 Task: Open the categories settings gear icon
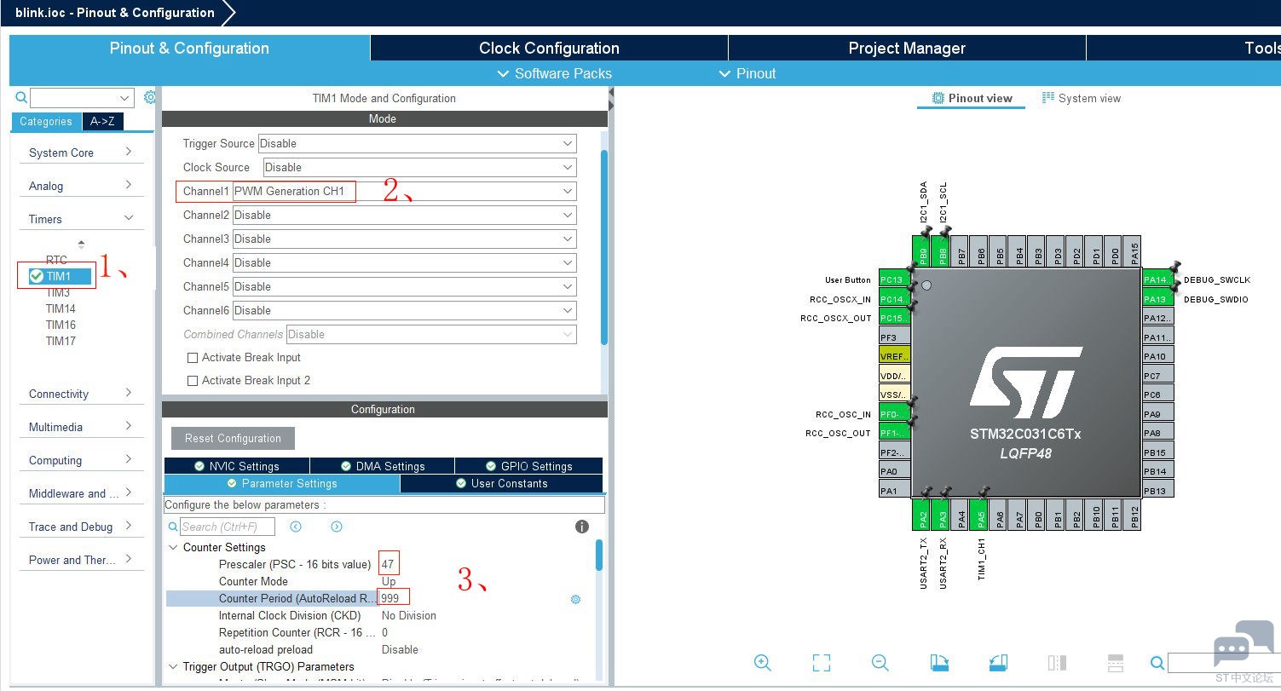click(150, 97)
